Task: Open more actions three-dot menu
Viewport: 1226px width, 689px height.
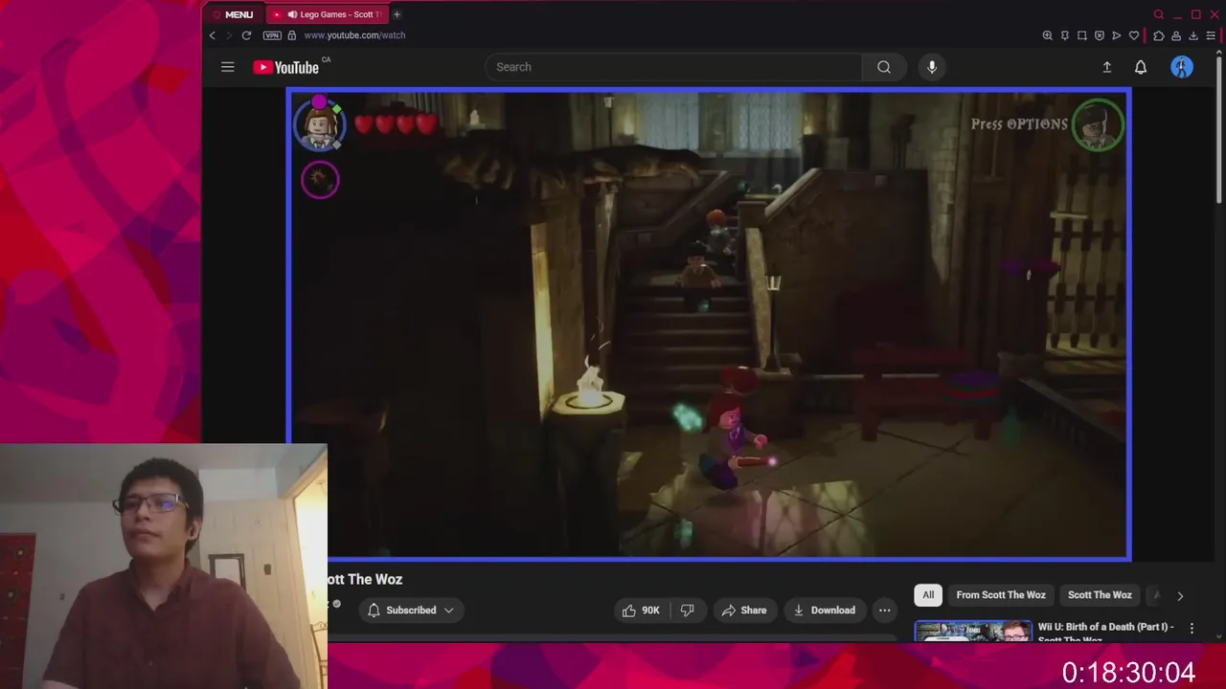Action: (x=885, y=611)
